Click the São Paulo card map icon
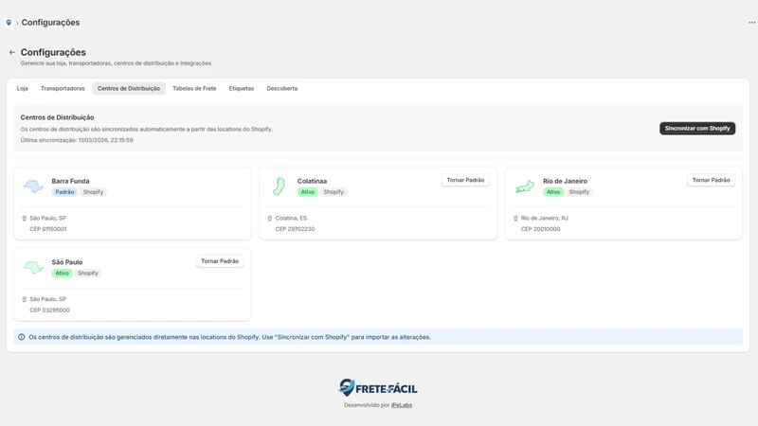The height and width of the screenshot is (426, 758). point(33,267)
